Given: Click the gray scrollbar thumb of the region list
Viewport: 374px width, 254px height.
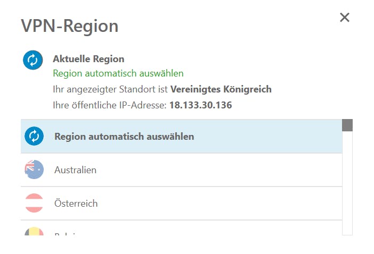Looking at the screenshot, I should pos(347,125).
